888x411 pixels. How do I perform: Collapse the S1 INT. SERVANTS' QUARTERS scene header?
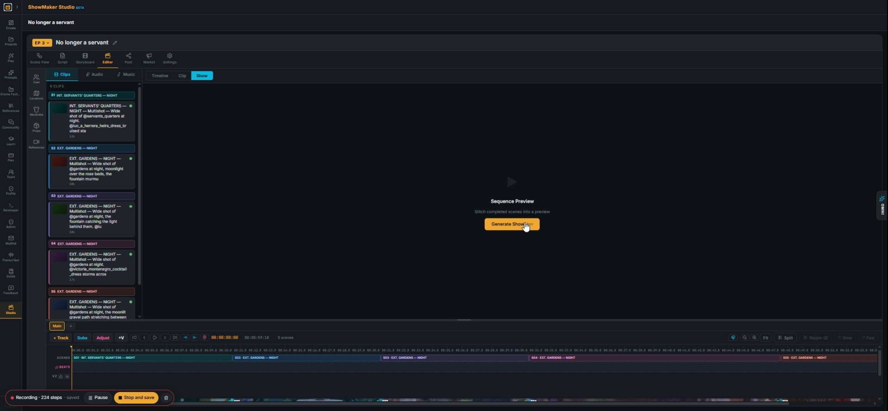coord(92,95)
